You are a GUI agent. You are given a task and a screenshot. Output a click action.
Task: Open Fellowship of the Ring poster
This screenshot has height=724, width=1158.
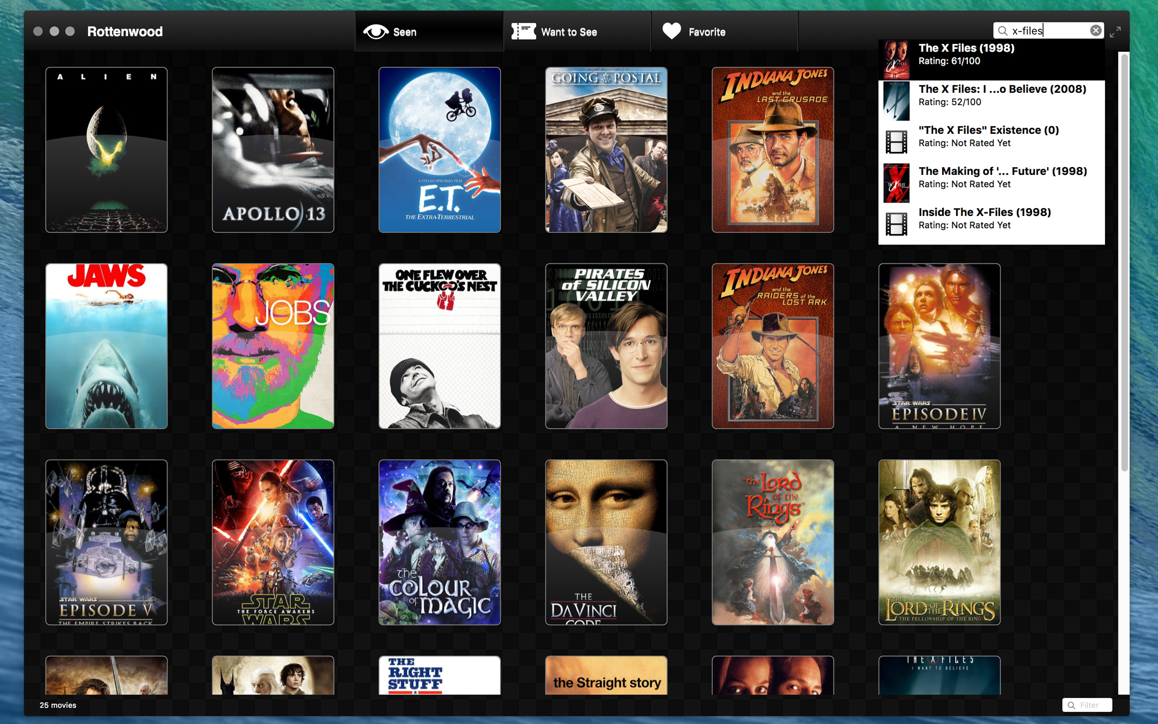click(x=939, y=542)
